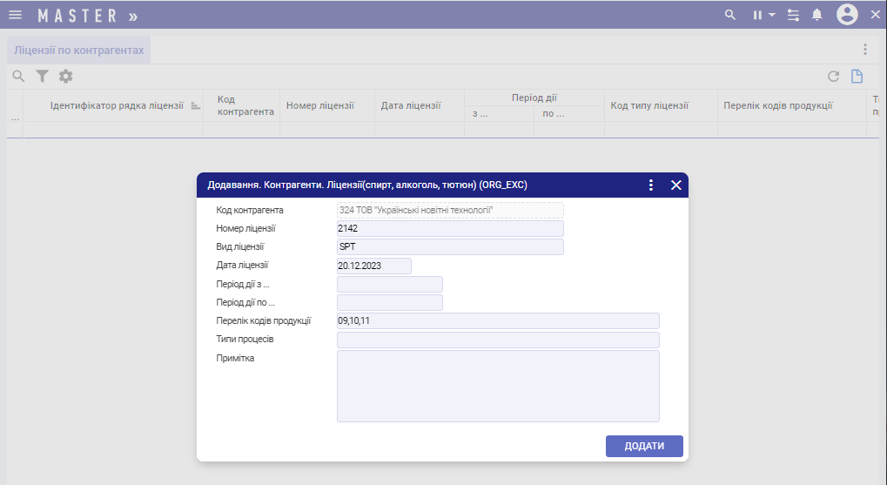Open the notifications bell

(816, 15)
